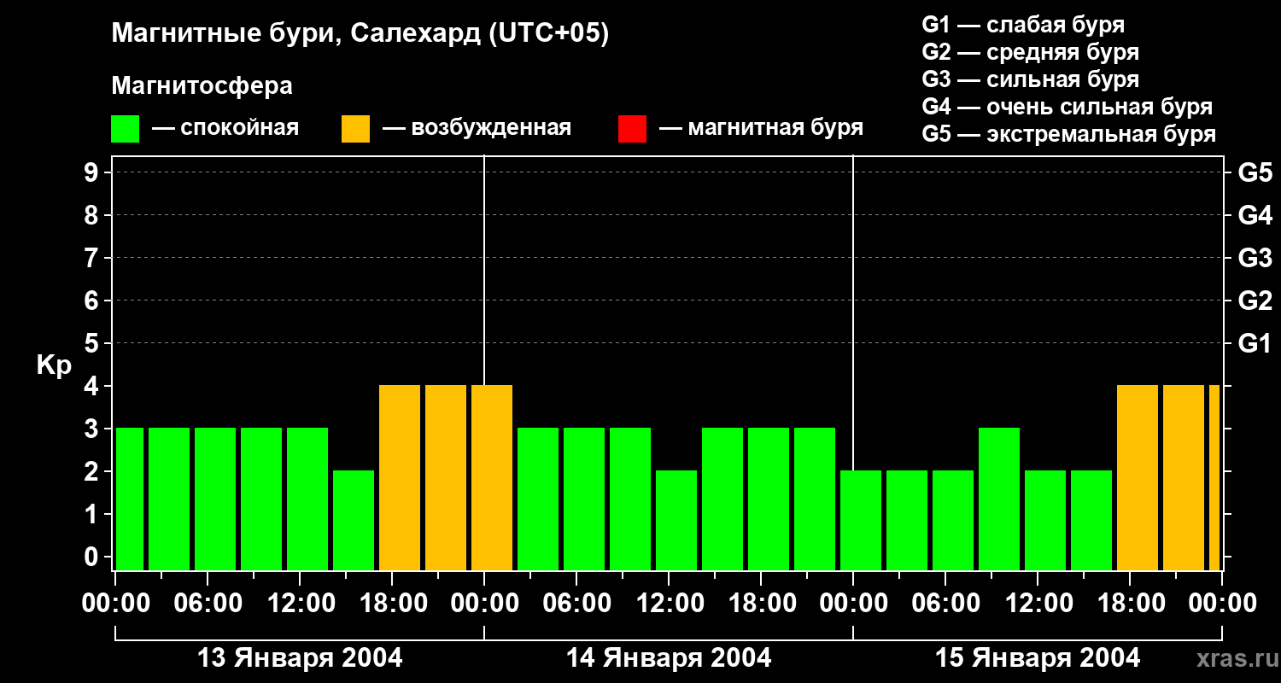This screenshot has width=1281, height=683.
Task: Select the chart title 'Магнитные бури, Салехард (UTC+05)'
Action: pos(360,34)
